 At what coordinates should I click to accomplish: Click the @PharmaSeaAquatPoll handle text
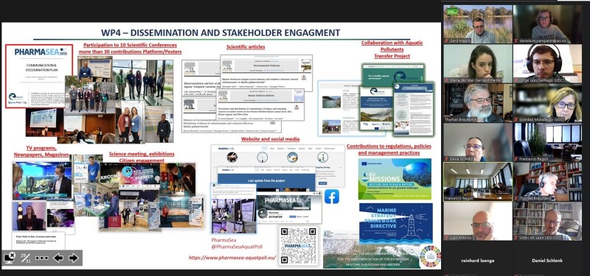pyautogui.click(x=237, y=247)
